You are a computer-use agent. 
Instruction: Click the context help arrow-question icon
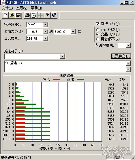click(54, 16)
